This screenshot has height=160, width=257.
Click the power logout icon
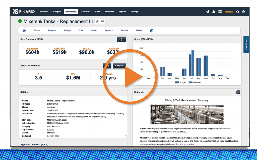tap(243, 12)
